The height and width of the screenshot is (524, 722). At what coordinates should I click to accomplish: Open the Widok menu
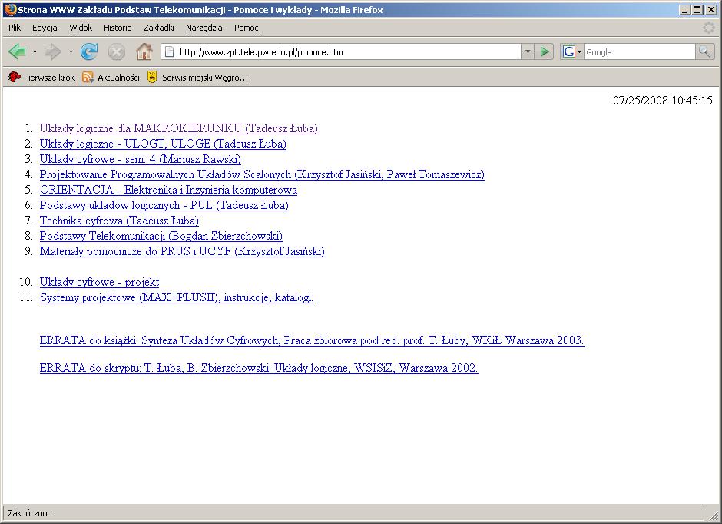click(81, 28)
